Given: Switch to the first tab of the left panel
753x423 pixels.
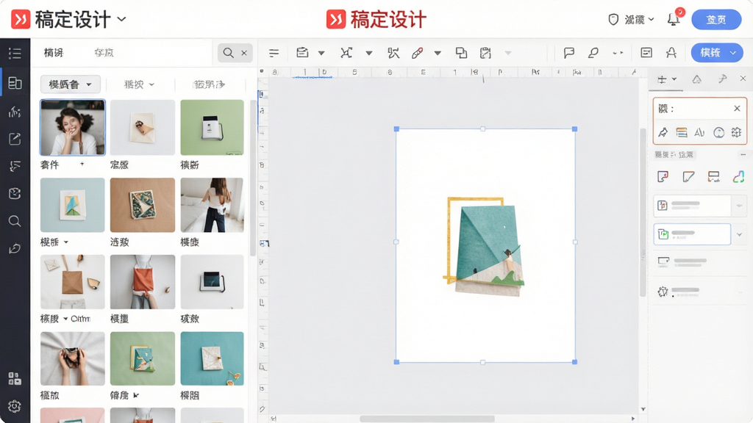Looking at the screenshot, I should [53, 53].
